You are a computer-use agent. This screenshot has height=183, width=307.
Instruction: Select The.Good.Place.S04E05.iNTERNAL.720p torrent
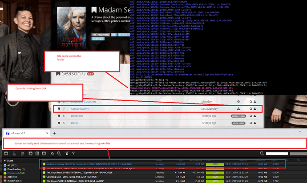[x=79, y=173]
